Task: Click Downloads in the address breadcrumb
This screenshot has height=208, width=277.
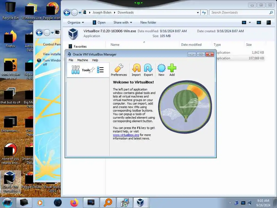Action: point(126,12)
